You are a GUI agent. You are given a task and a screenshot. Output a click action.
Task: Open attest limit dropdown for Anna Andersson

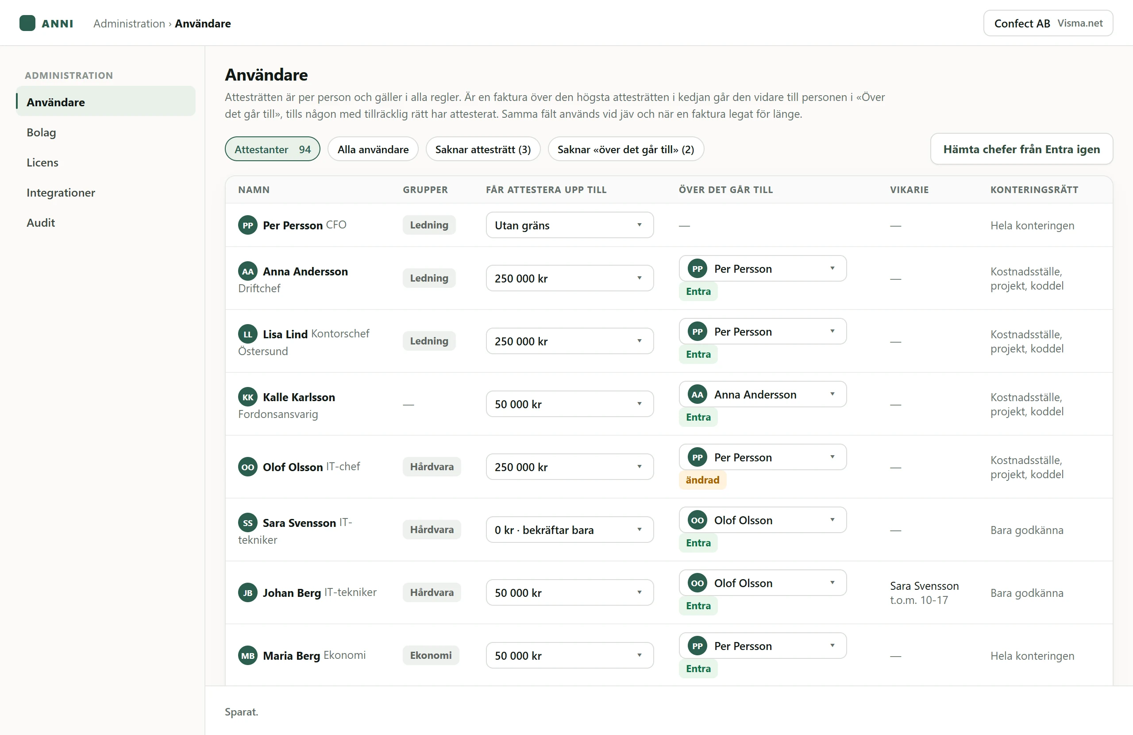[x=569, y=278]
